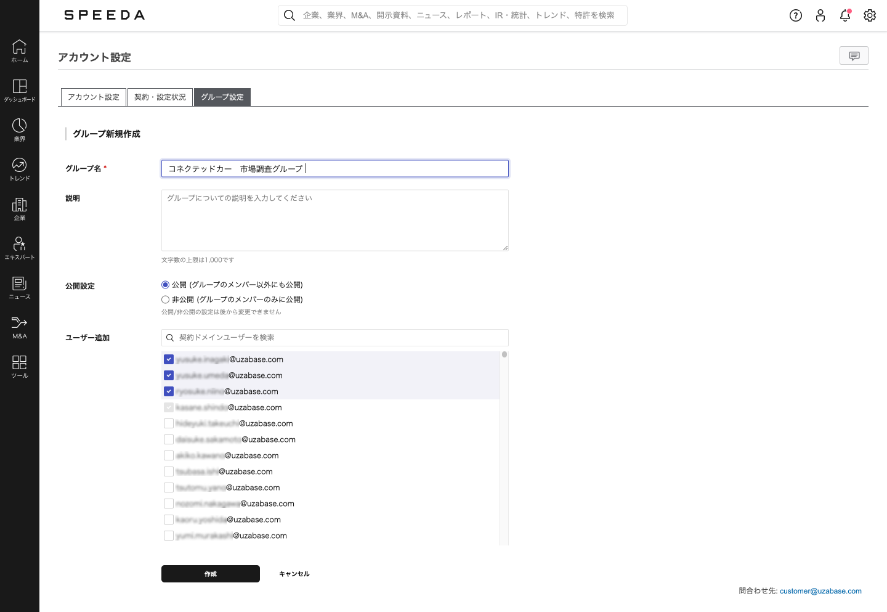
Task: Open the ツール tools icon
Action: click(x=20, y=366)
